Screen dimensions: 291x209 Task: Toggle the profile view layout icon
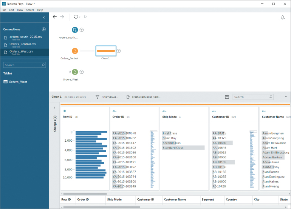point(227,97)
